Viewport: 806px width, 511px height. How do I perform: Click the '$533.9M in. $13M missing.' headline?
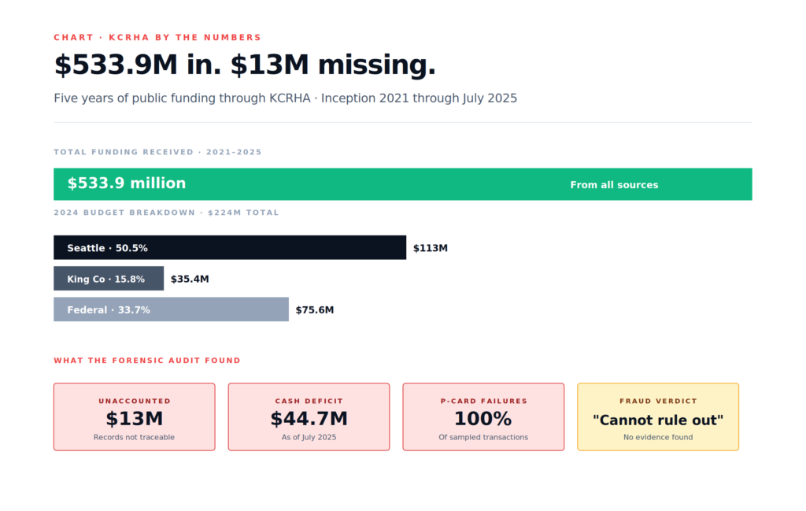click(245, 65)
